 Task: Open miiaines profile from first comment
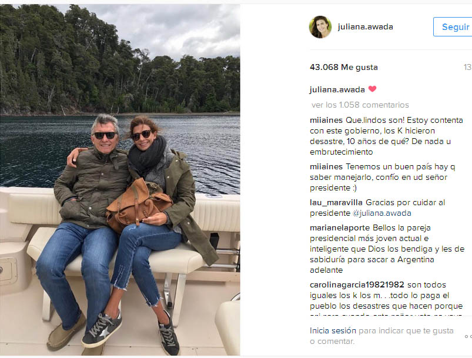[326, 120]
